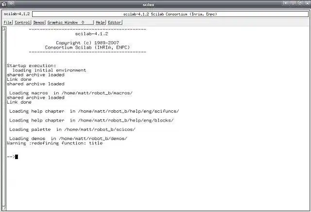Open the Control menu
This screenshot has height=212, width=311.
click(22, 22)
